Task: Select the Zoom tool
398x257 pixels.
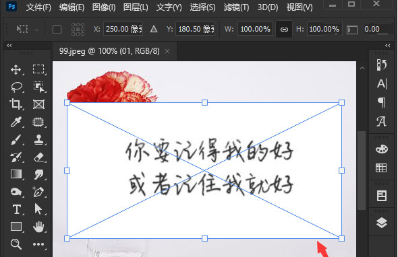Action: [x=16, y=244]
